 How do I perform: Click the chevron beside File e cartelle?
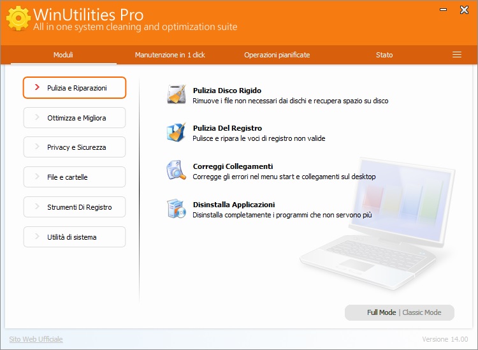pos(37,176)
